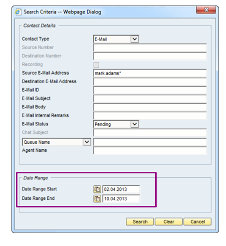The image size is (226, 246).
Task: Click the Cancel button
Action: (x=198, y=222)
